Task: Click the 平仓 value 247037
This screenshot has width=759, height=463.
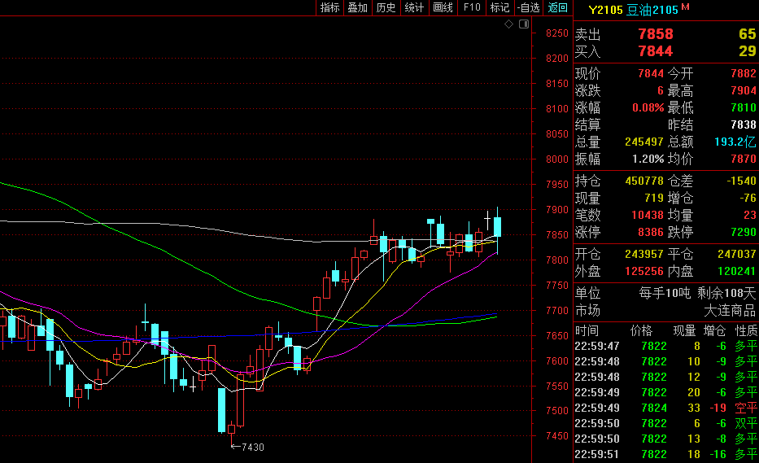Action: tap(737, 254)
